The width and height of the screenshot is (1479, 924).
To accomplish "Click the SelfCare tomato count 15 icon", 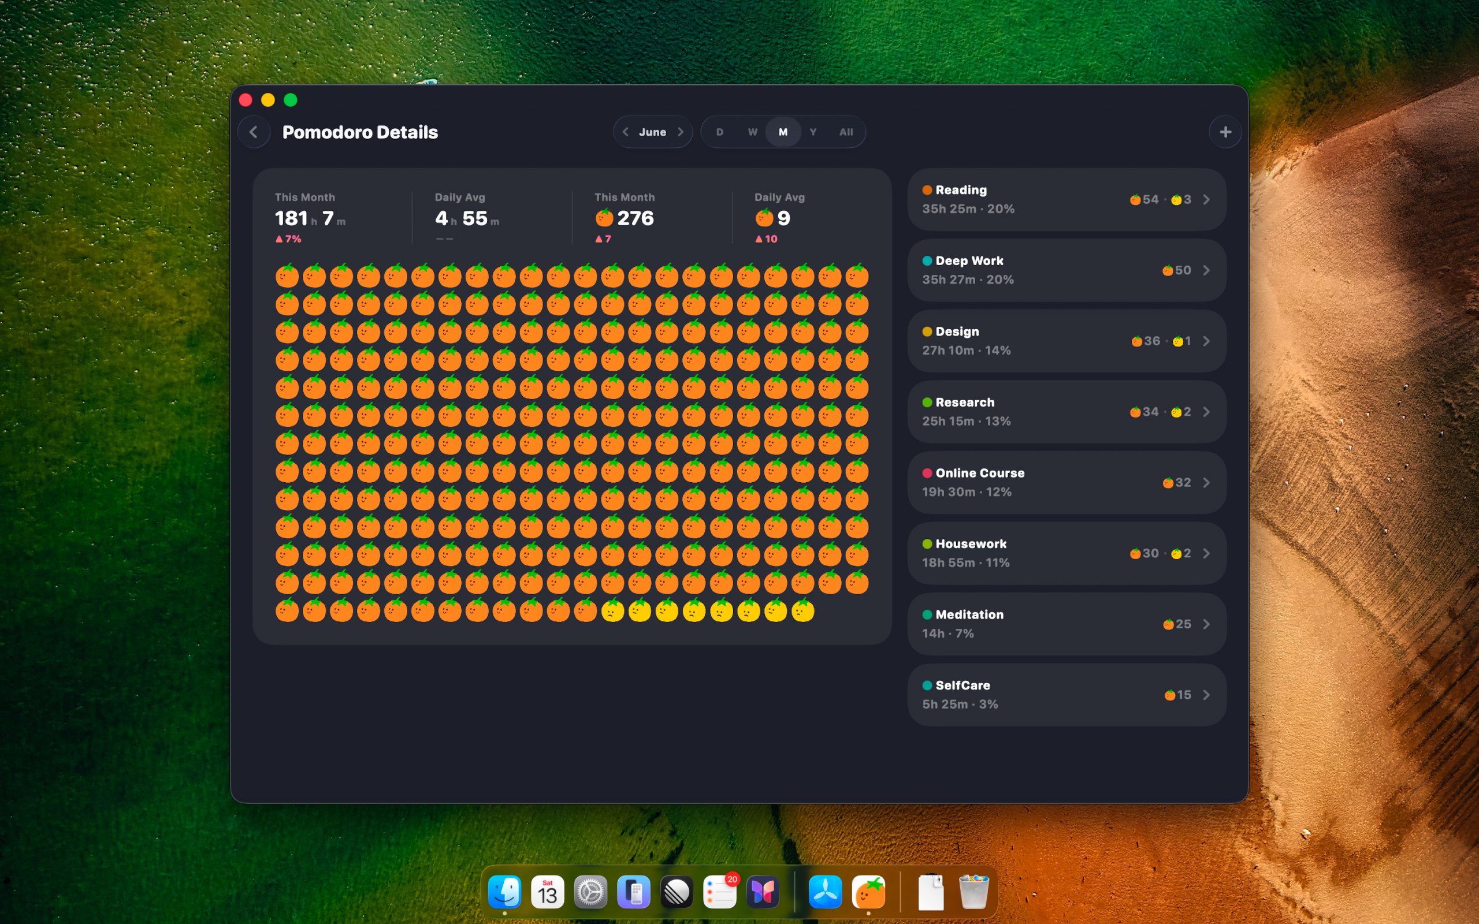I will coord(1170,695).
